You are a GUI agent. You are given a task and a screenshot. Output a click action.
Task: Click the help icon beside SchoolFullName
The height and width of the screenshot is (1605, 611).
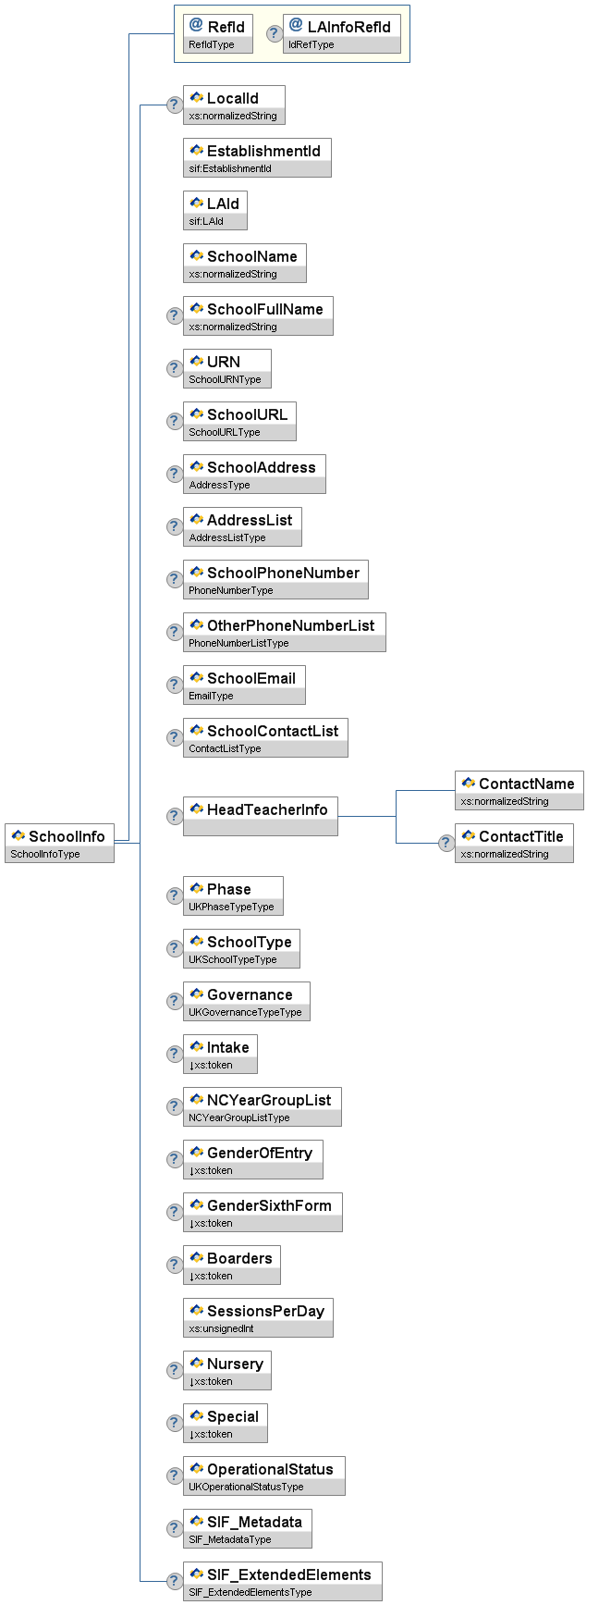(x=174, y=315)
